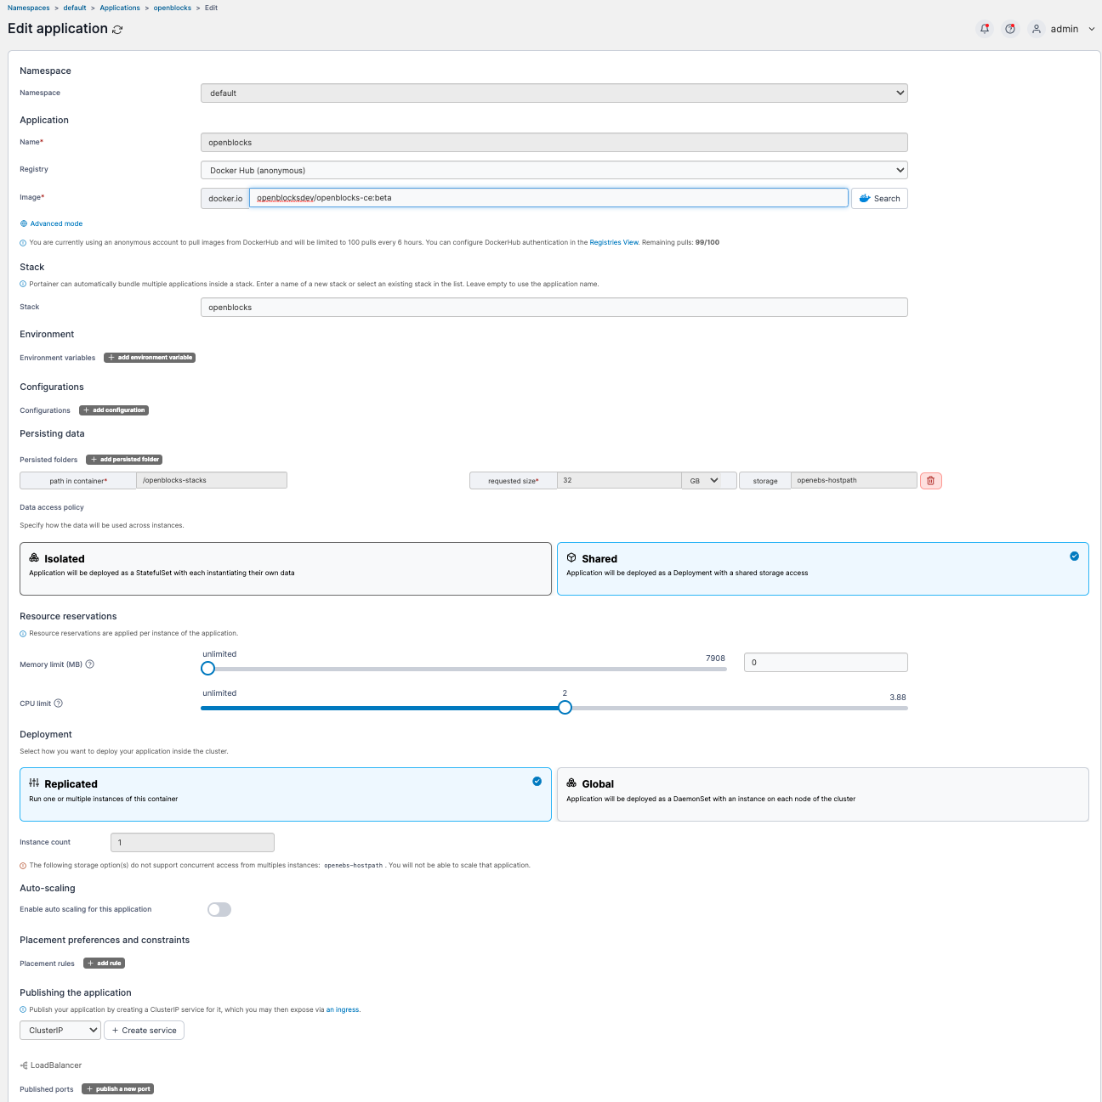
Task: Expand the admin user menu chevron
Action: pyautogui.click(x=1092, y=29)
